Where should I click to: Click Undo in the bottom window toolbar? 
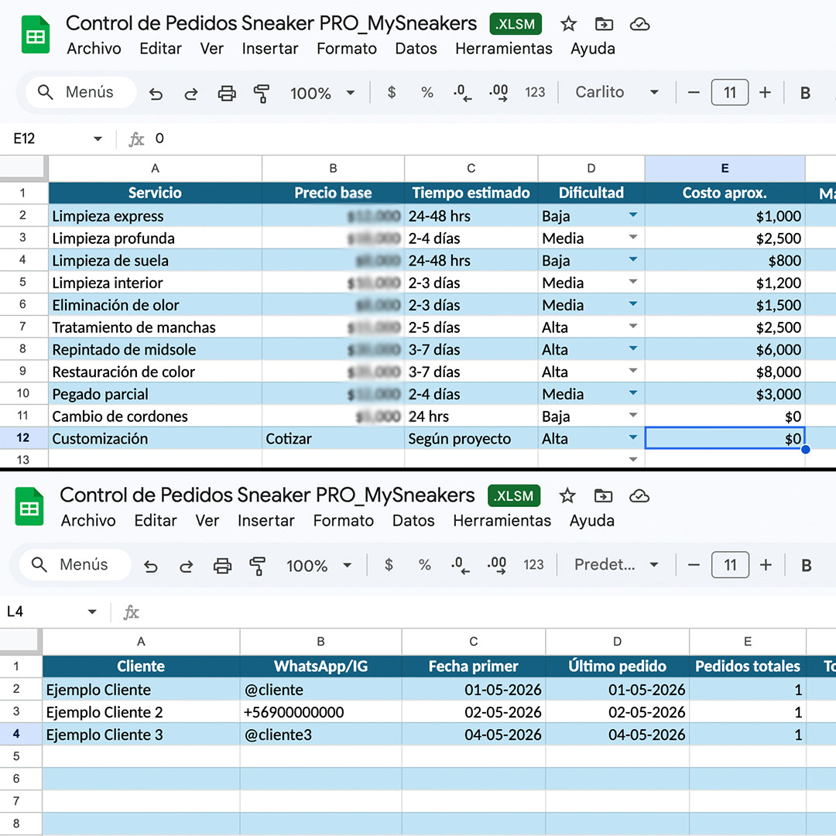(x=151, y=566)
